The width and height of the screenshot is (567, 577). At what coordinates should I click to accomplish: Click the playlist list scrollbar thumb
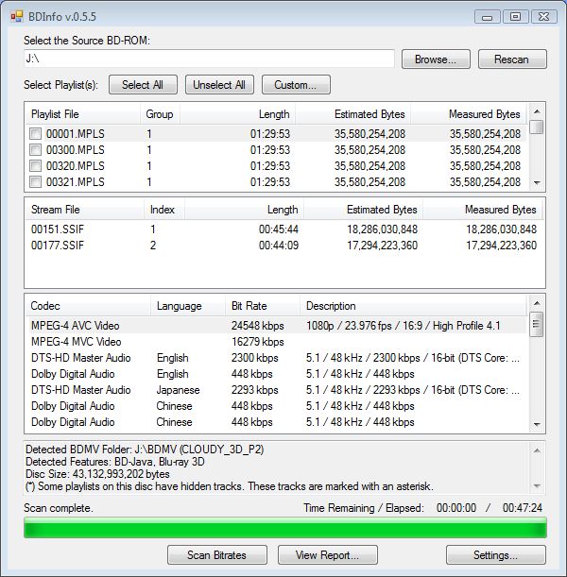click(x=537, y=127)
